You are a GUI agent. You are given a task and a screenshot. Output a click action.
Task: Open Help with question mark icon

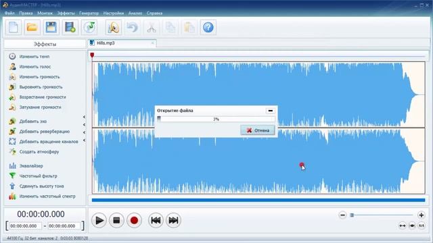[208, 28]
